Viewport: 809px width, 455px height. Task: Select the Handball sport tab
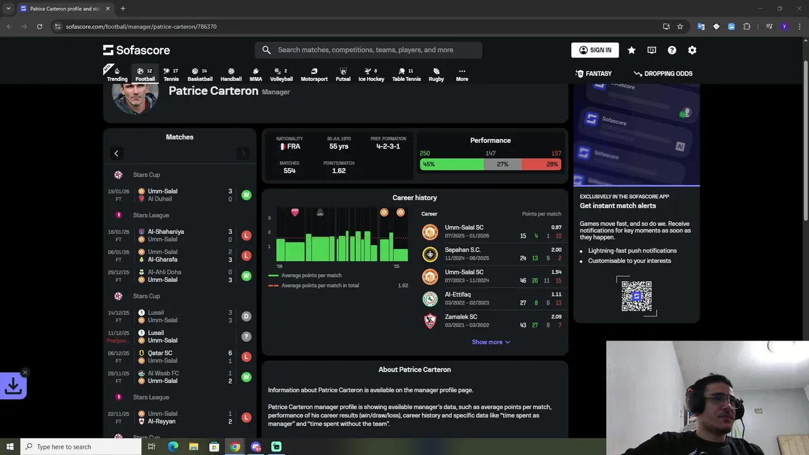231,74
